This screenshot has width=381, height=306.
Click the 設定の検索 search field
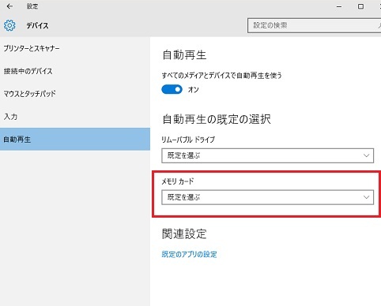(x=314, y=25)
